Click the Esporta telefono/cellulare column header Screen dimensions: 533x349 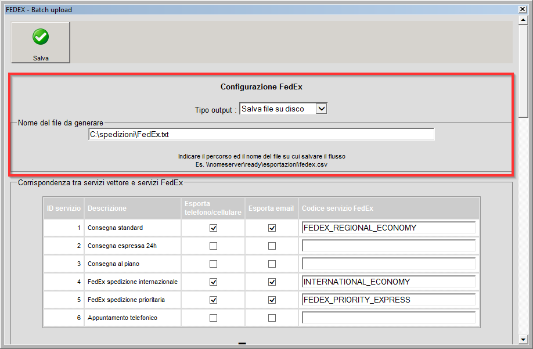click(x=213, y=208)
